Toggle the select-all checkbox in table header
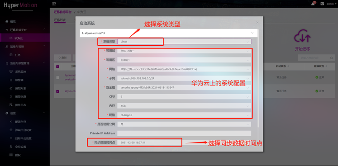338x166 pixels. pyautogui.click(x=57, y=66)
